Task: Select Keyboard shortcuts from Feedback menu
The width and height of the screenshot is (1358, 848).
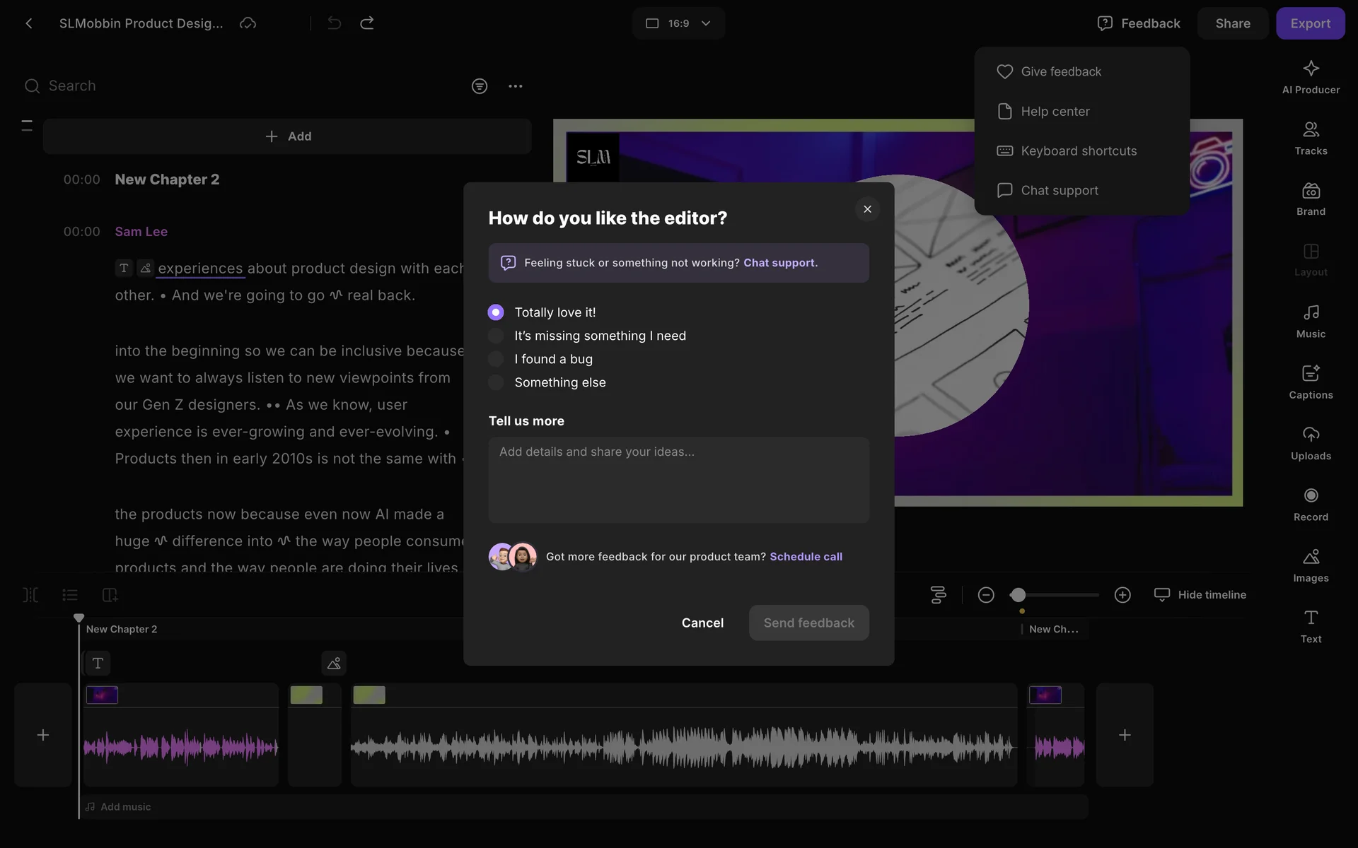Action: [1078, 151]
